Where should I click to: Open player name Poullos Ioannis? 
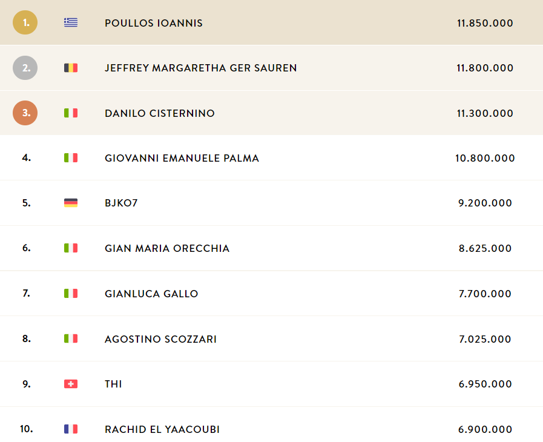(153, 23)
